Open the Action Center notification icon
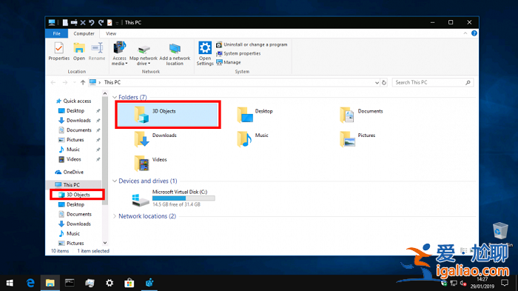This screenshot has width=518, height=291. click(505, 283)
